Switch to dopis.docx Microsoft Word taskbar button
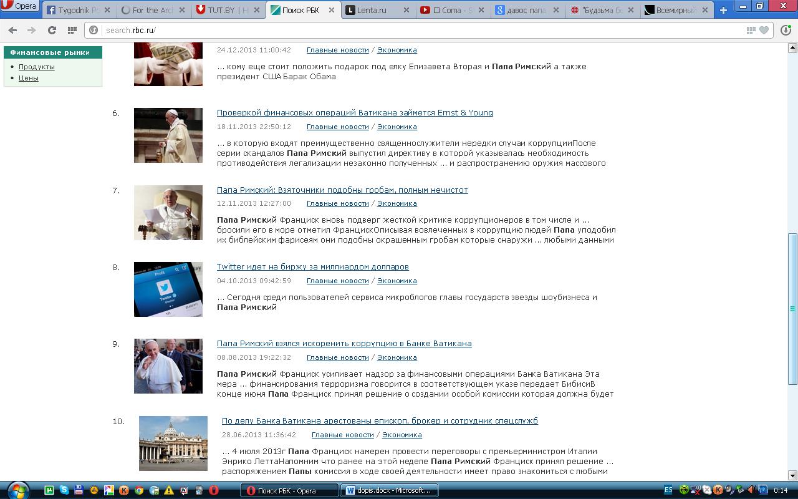Viewport: 798px width, 499px height. click(390, 491)
